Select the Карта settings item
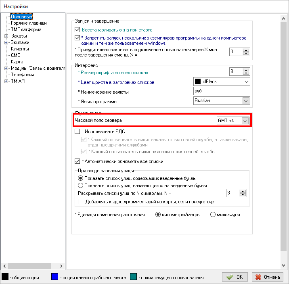Screen dimensions: 289x284 (x=17, y=62)
